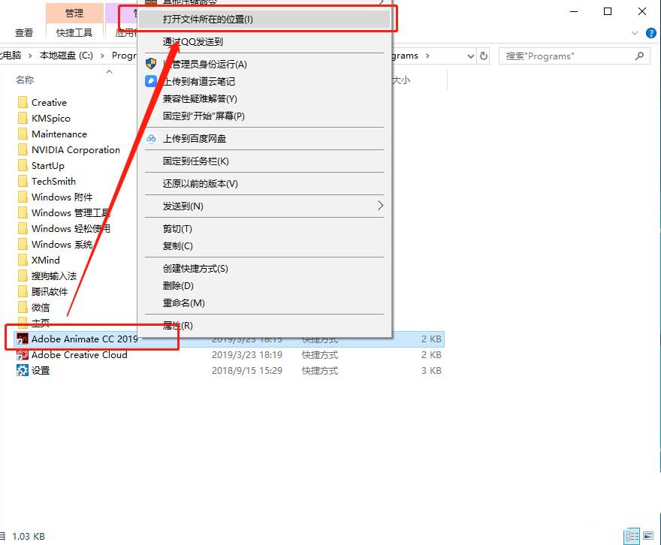
Task: Select the Windows 管理工具 folder name
Action: (x=71, y=212)
